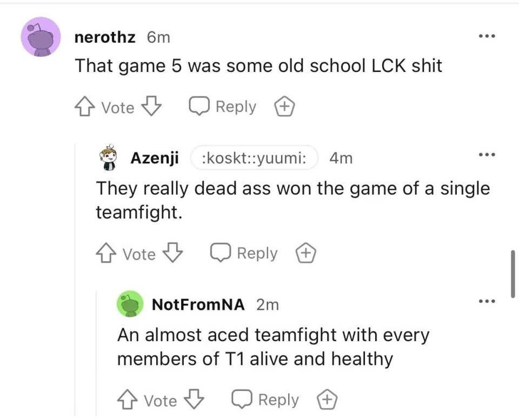Screen dimensions: 519x418
Task: Reply to NotFromNA's comment
Action: (x=265, y=400)
